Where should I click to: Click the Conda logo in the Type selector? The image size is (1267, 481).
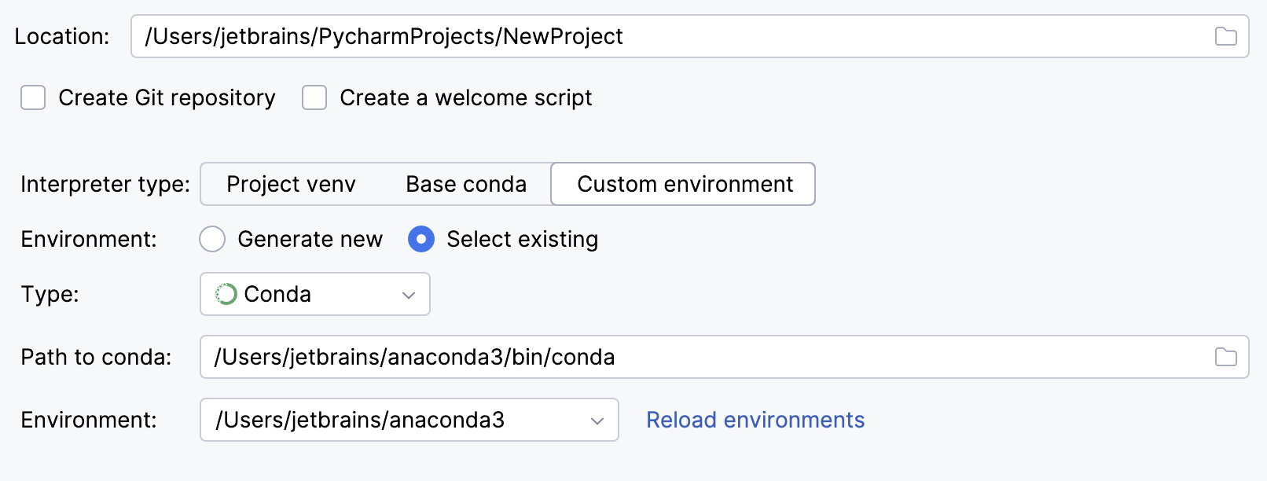pyautogui.click(x=225, y=294)
